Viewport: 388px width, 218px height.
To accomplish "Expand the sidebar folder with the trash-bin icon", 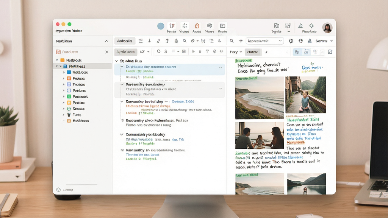I will click(x=64, y=115).
